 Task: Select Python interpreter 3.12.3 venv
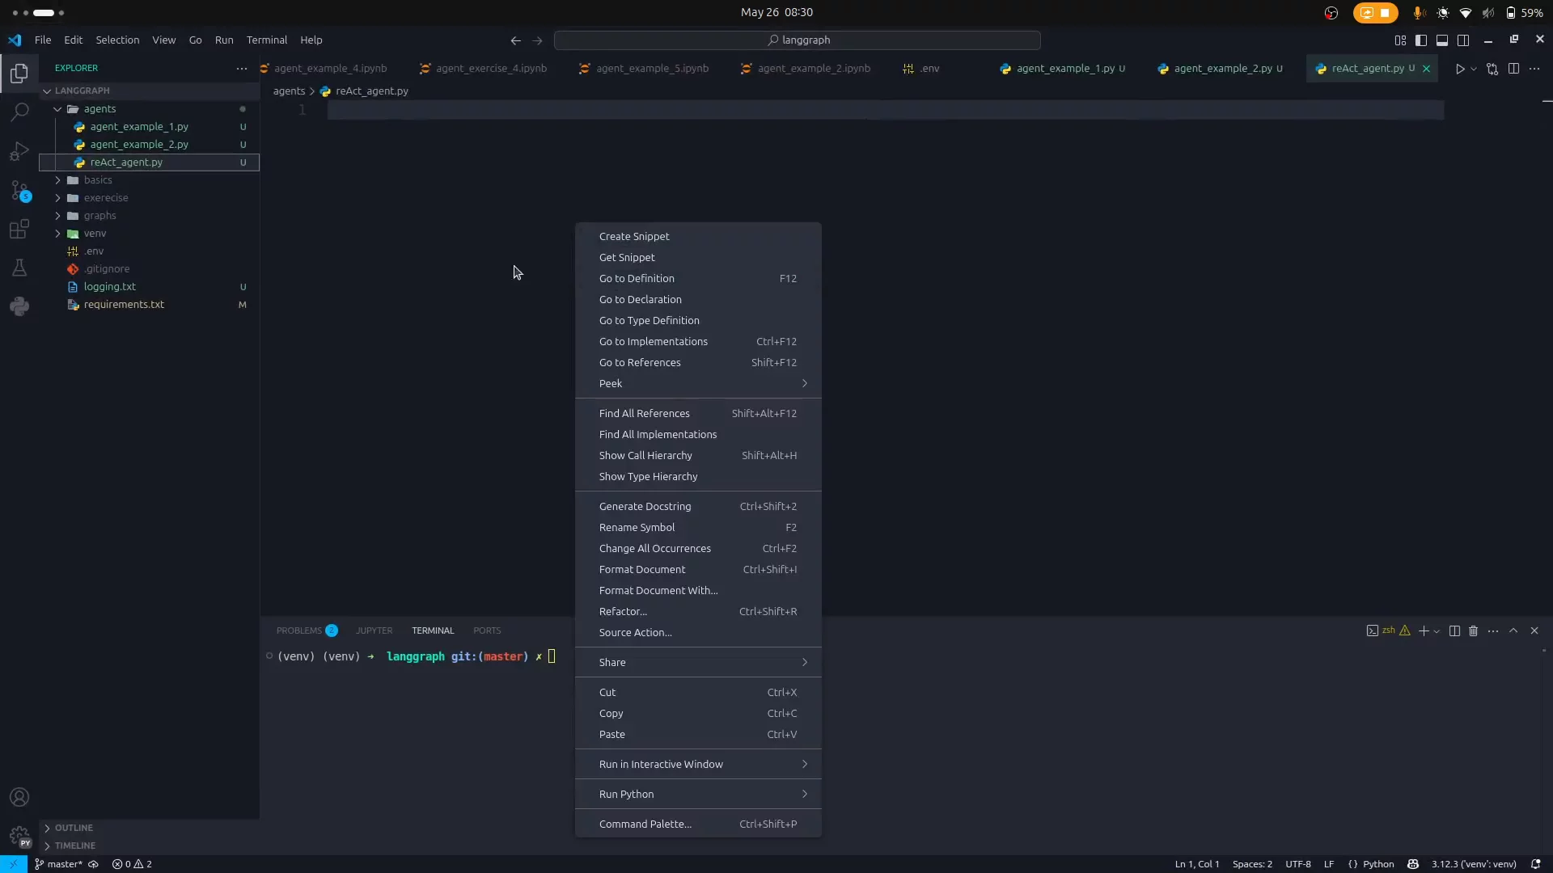(1474, 865)
